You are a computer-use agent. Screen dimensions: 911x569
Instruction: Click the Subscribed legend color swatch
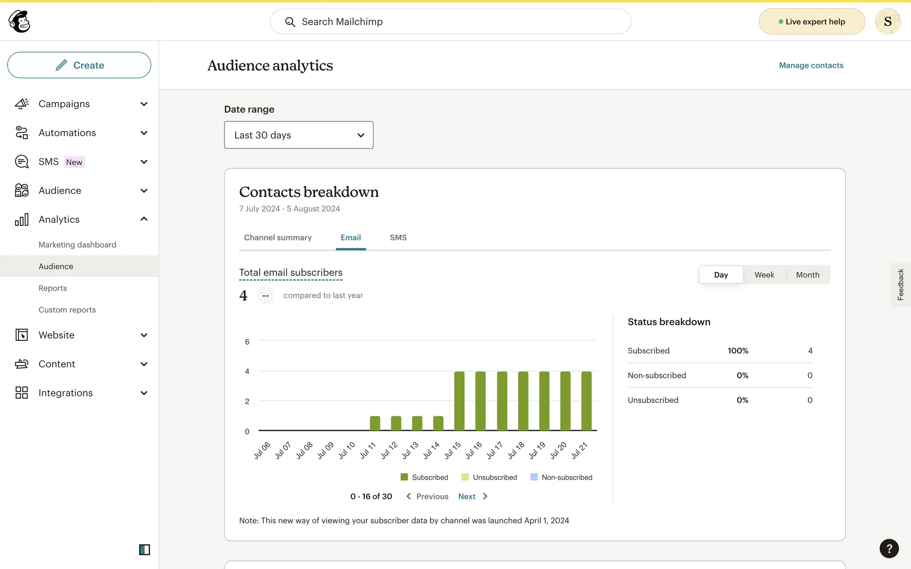click(x=404, y=477)
